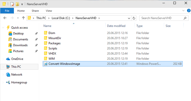Expand breadcrumb arrow after Local Disk (C:)
The height and width of the screenshot is (101, 191).
coord(73,18)
